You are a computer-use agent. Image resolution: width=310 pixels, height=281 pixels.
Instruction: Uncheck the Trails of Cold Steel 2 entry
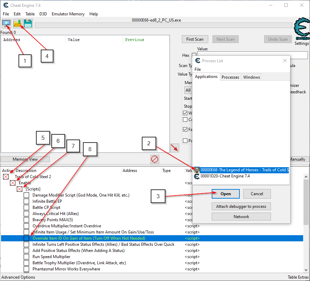point(6,177)
